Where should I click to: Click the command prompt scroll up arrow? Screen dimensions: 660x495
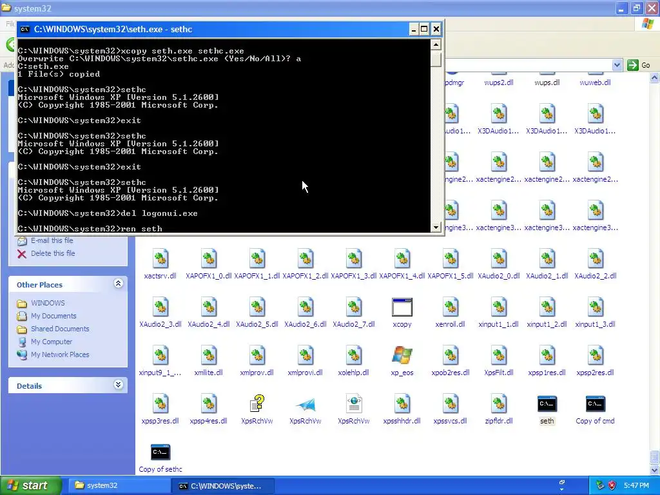(x=436, y=44)
